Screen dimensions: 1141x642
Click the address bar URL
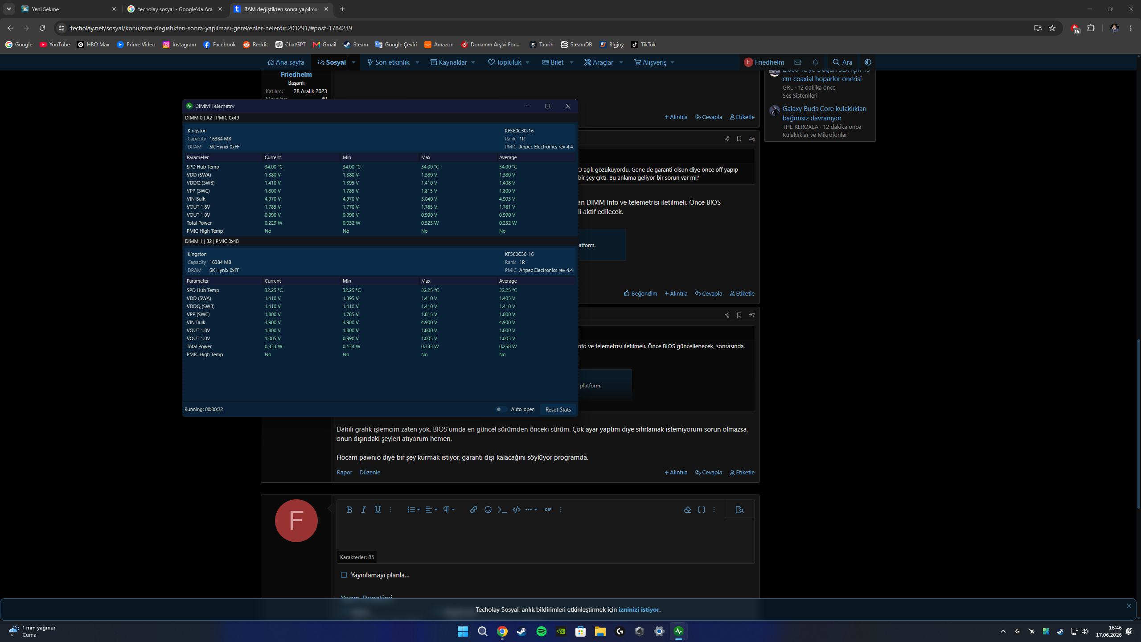click(211, 28)
